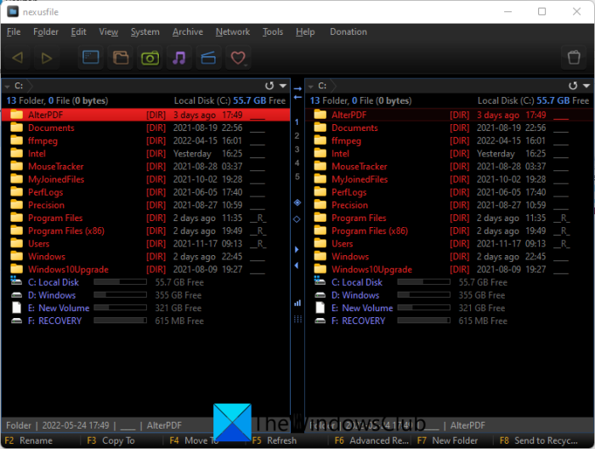
Task: Open the System menu
Action: pyautogui.click(x=145, y=31)
